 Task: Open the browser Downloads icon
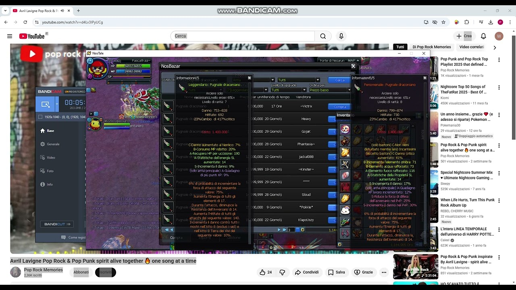[x=491, y=22]
